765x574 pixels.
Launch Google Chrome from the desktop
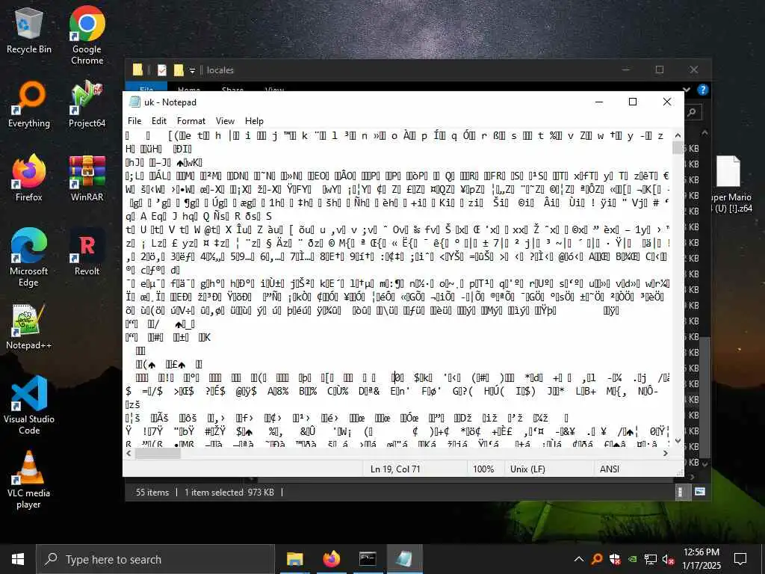point(87,35)
